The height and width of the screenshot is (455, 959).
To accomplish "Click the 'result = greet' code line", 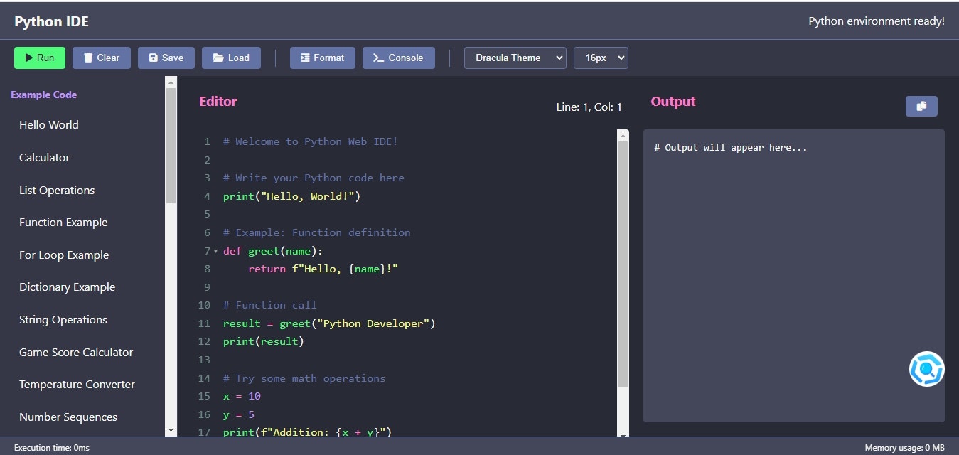I will [329, 323].
